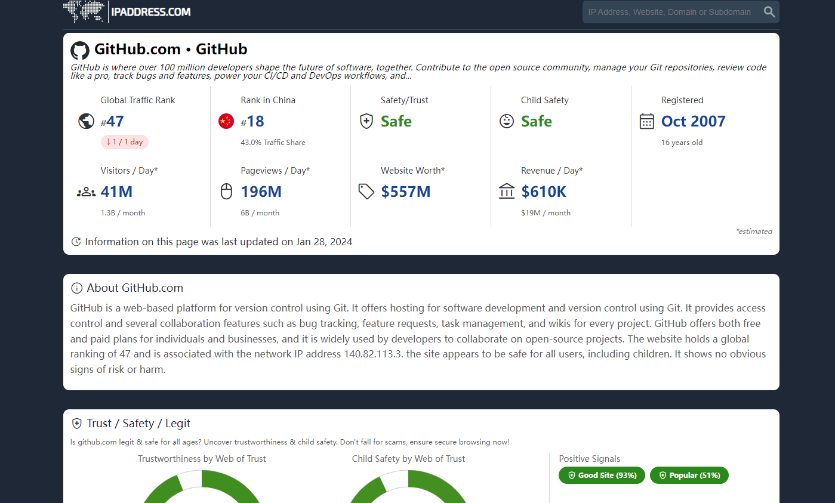835x503 pixels.
Task: Click the Child Safety donut chart
Action: (408, 486)
